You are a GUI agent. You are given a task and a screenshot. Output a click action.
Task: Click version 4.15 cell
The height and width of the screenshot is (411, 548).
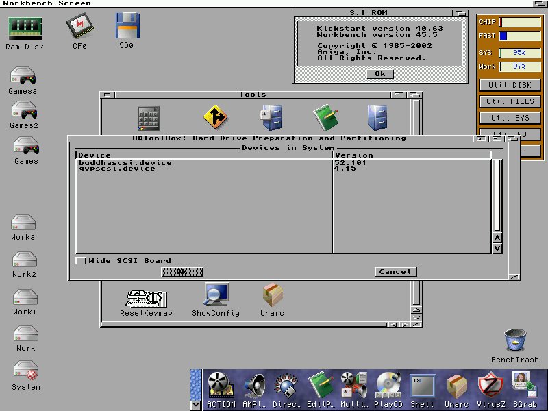point(345,169)
